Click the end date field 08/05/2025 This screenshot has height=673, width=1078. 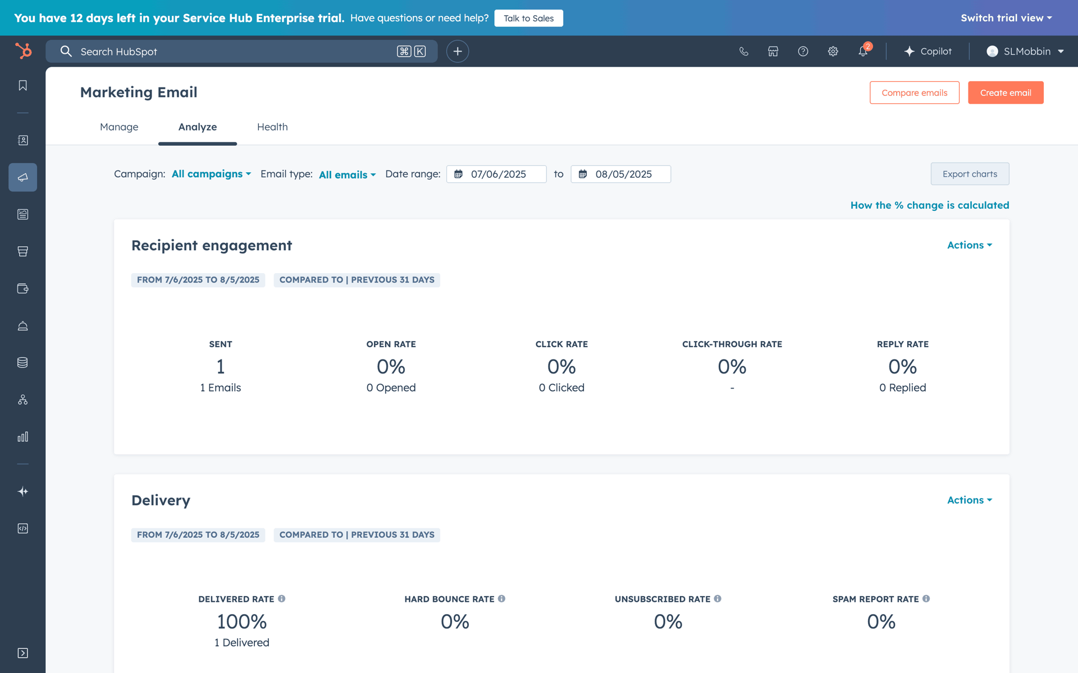pyautogui.click(x=620, y=174)
